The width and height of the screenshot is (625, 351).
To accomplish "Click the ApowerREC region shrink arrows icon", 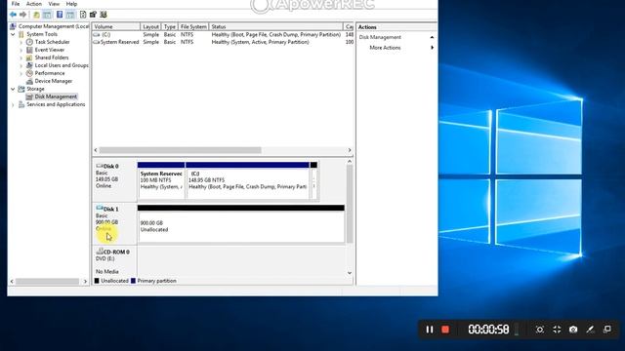I will coord(557,330).
